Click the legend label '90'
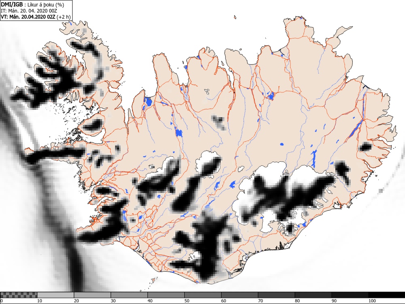The height and width of the screenshot is (304, 405). (334, 301)
